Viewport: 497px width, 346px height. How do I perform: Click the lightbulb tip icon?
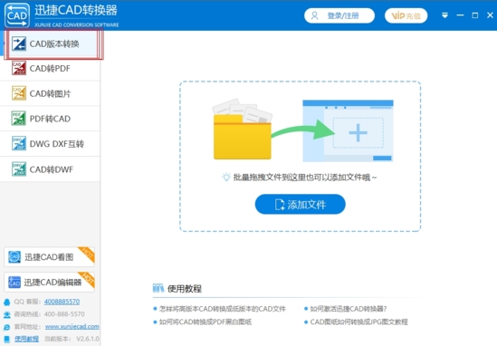pyautogui.click(x=226, y=177)
